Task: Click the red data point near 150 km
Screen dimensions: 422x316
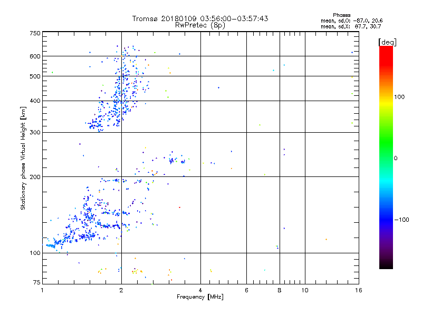Action: 179,208
